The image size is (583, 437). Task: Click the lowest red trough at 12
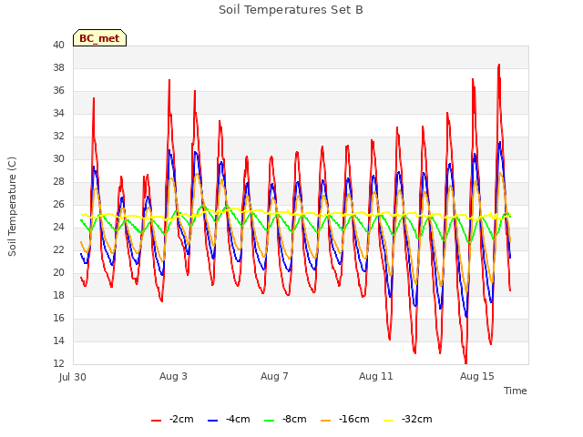[465, 362]
